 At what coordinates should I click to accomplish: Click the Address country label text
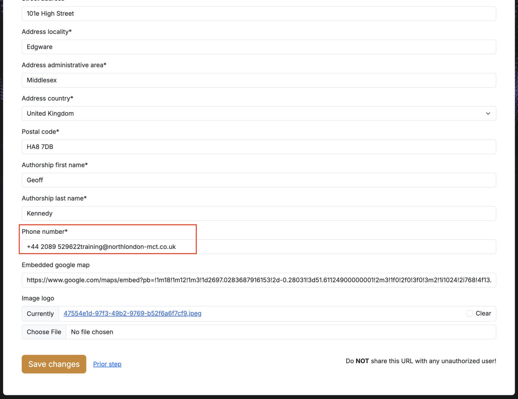pyautogui.click(x=47, y=98)
